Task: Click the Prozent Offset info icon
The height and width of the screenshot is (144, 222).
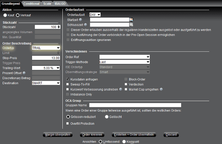Action: tap(24, 73)
